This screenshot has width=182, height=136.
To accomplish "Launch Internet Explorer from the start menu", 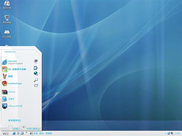I will pyautogui.click(x=13, y=62).
